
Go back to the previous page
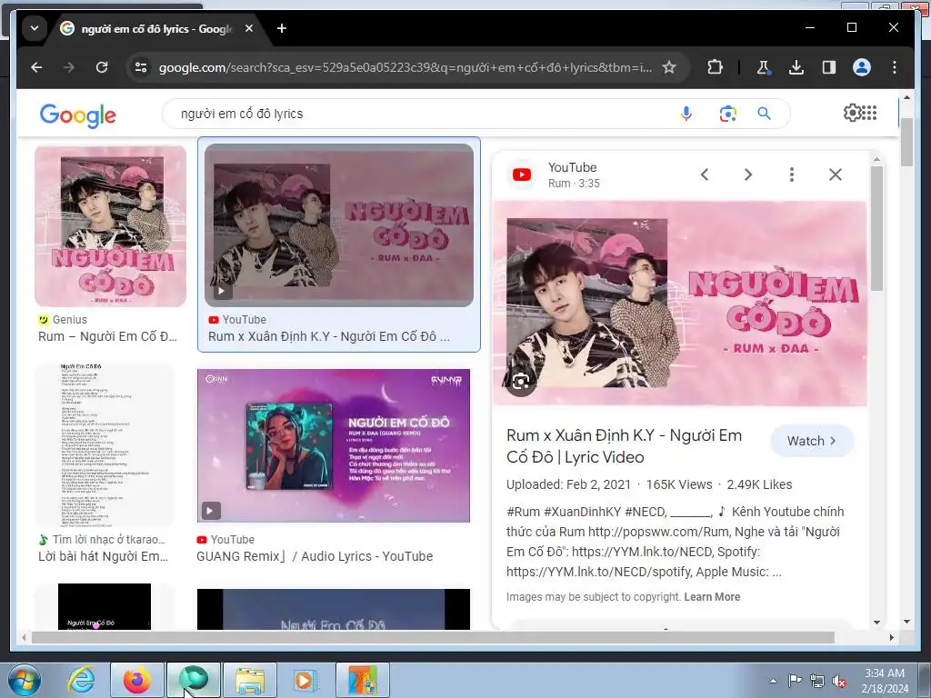[36, 67]
